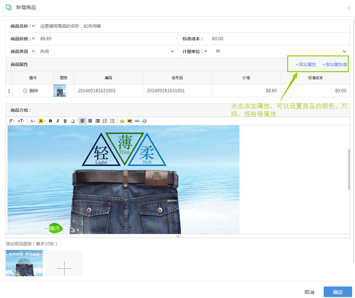Click the 添加属性值 link
Image resolution: width=355 pixels, height=298 pixels.
point(335,64)
